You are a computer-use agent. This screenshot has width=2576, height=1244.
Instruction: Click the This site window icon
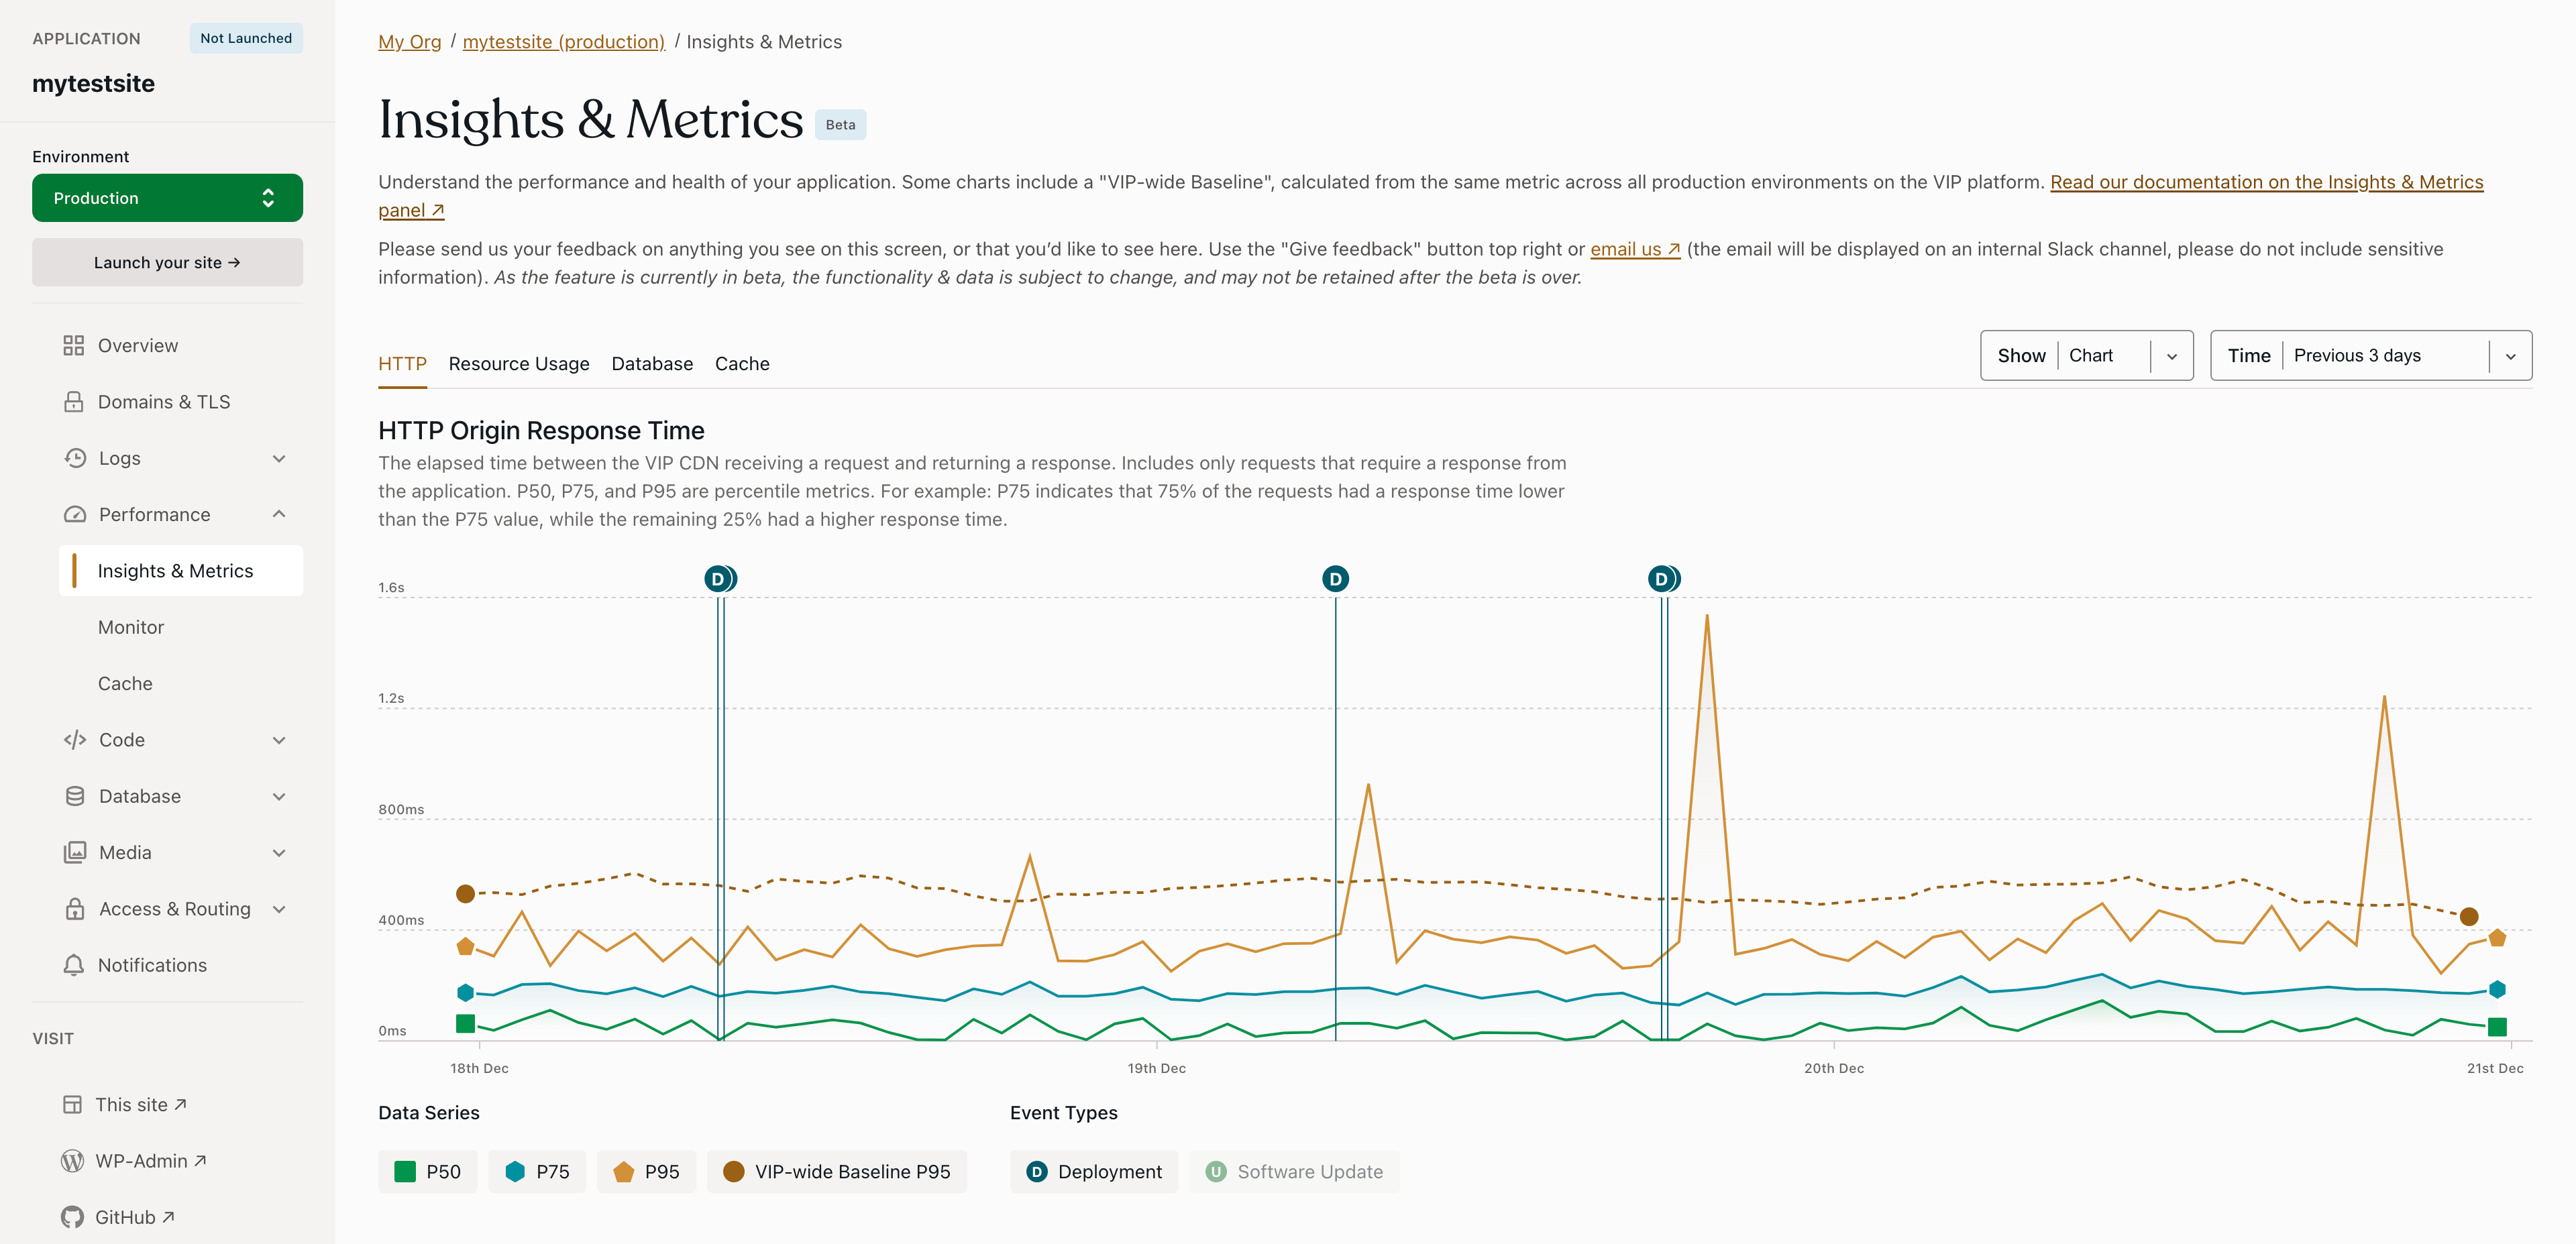tap(72, 1105)
